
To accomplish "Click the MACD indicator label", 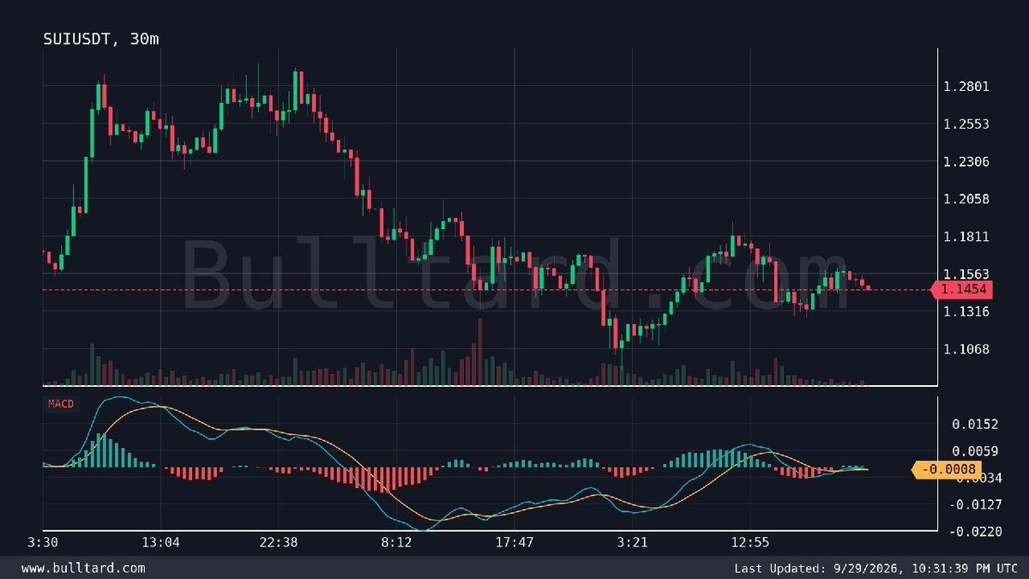I will pos(61,403).
